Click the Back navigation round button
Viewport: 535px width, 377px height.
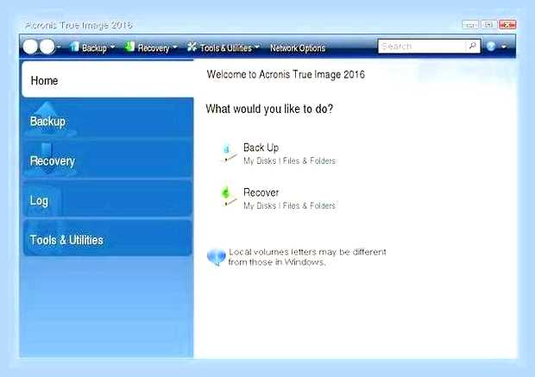30,47
